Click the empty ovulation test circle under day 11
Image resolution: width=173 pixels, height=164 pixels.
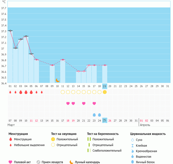click(63, 92)
